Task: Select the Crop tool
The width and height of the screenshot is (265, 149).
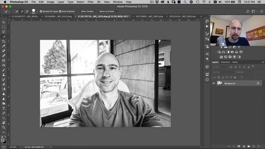Action: coord(4,41)
